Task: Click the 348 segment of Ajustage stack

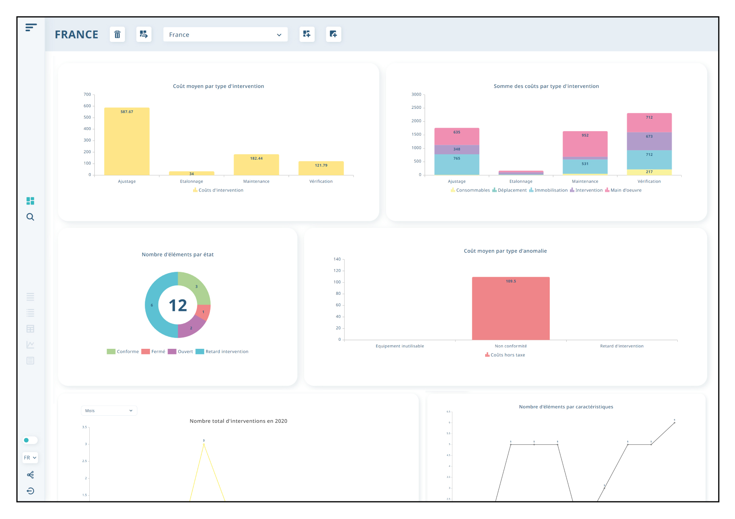Action: pyautogui.click(x=457, y=149)
